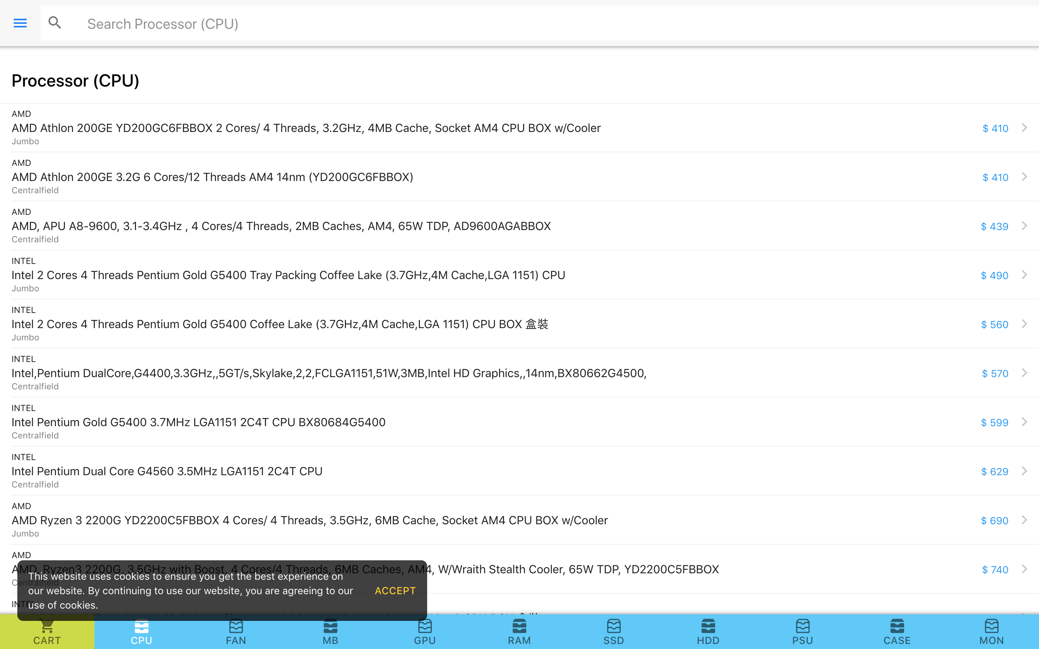Expand chevron for Pentium G4400 row
Image resolution: width=1039 pixels, height=649 pixels.
tap(1025, 373)
